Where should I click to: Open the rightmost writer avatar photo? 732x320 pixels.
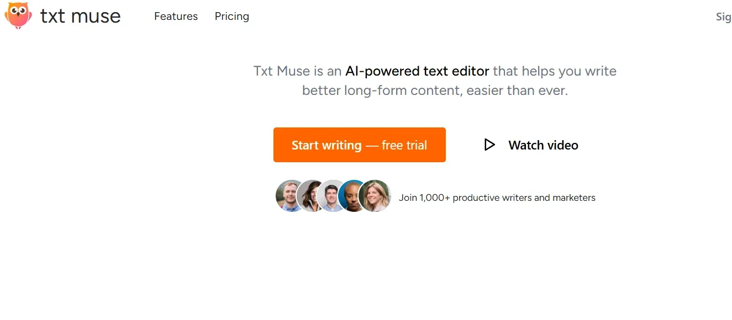tap(375, 196)
